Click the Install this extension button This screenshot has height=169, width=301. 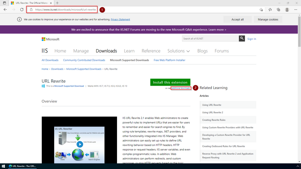click(x=170, y=82)
